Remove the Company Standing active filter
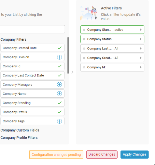The image size is (155, 165). 84,30
